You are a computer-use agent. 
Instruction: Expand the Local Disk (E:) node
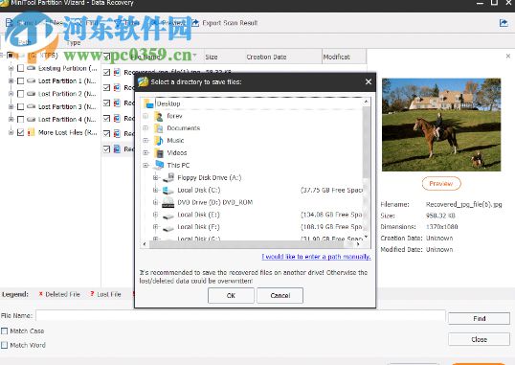(x=156, y=215)
